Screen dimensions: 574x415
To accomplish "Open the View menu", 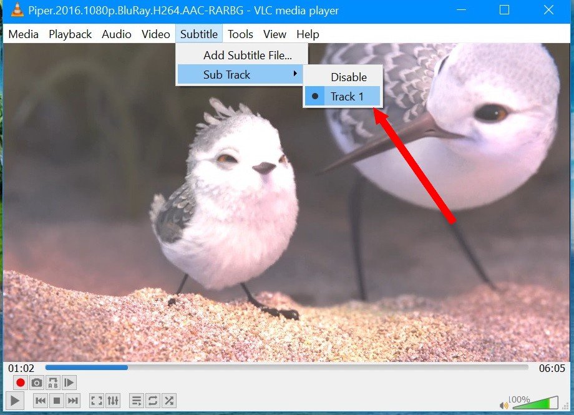I will click(275, 34).
